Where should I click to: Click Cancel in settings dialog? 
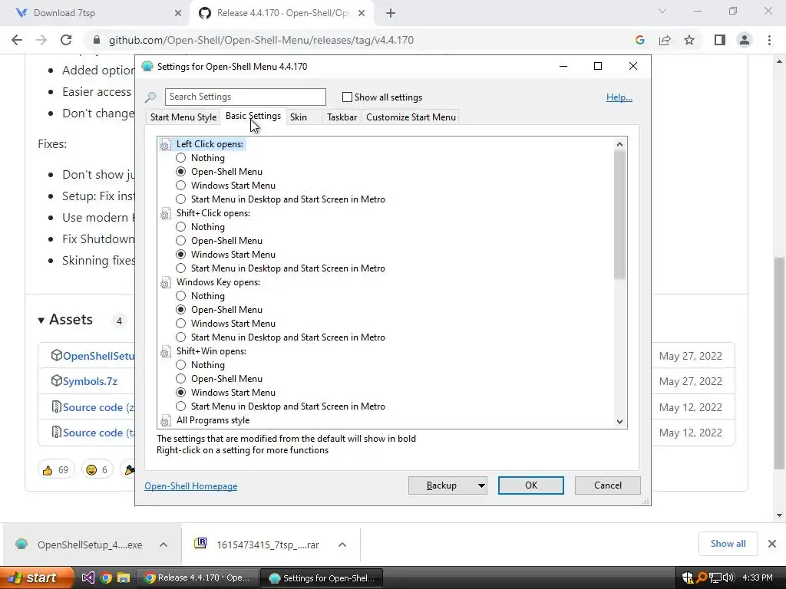pos(608,485)
